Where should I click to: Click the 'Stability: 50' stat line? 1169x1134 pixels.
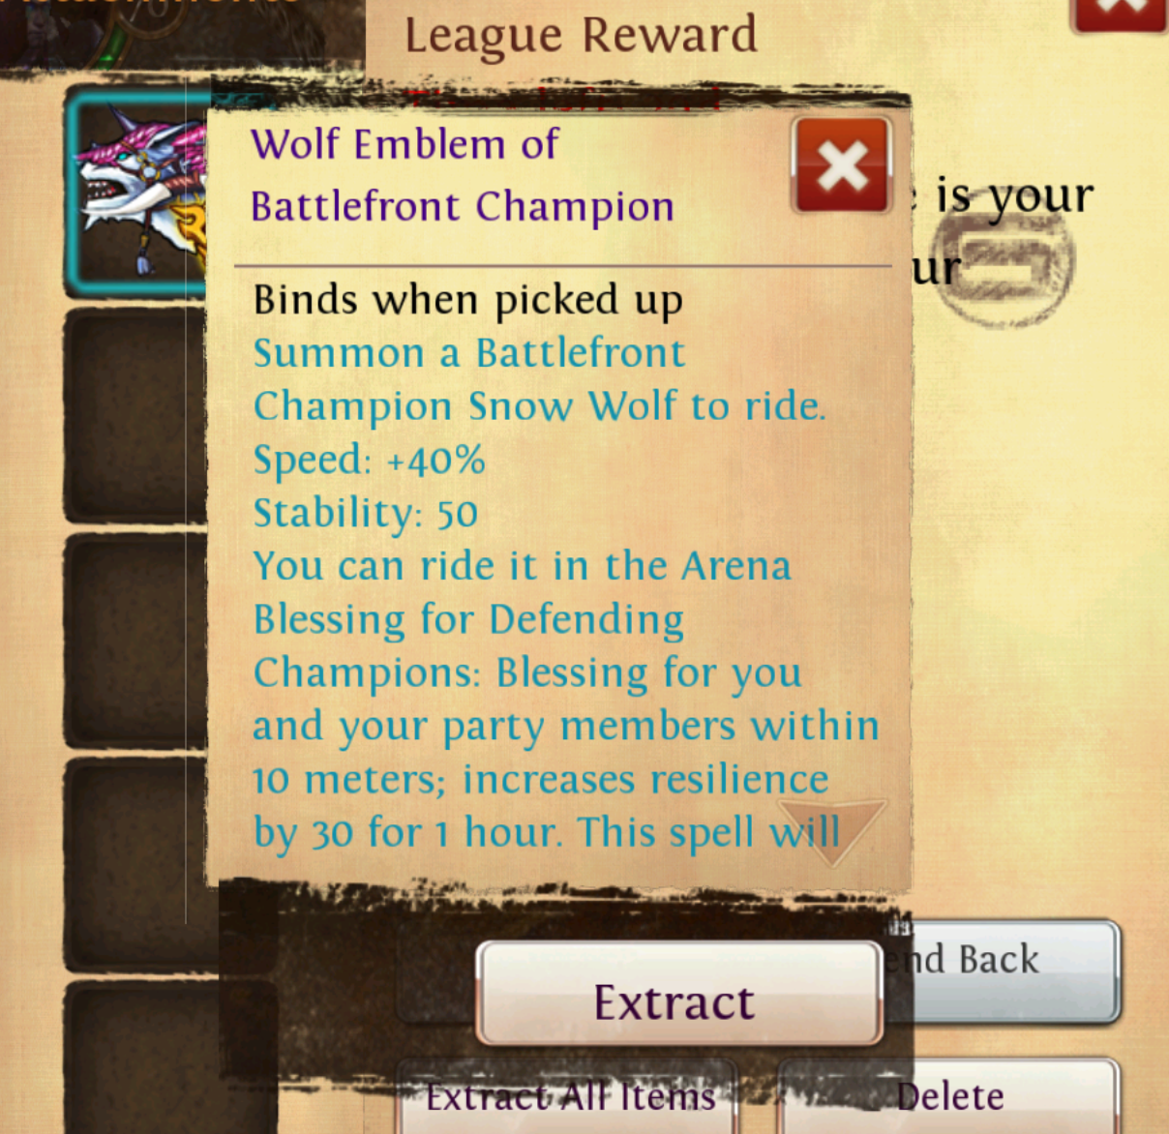(x=366, y=513)
